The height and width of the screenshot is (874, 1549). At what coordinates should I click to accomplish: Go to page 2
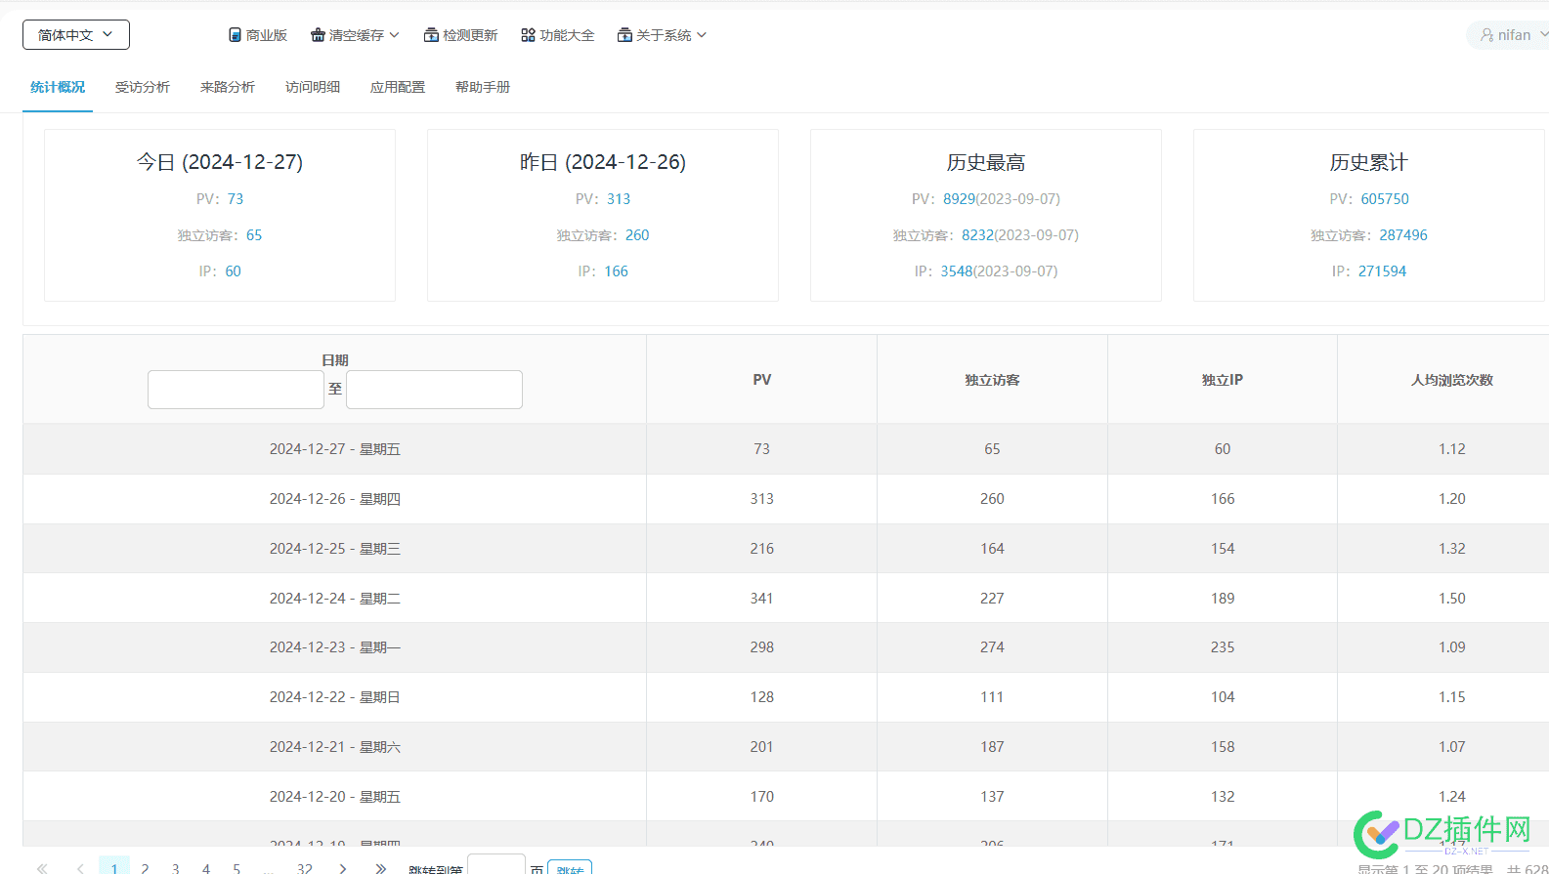pos(145,868)
